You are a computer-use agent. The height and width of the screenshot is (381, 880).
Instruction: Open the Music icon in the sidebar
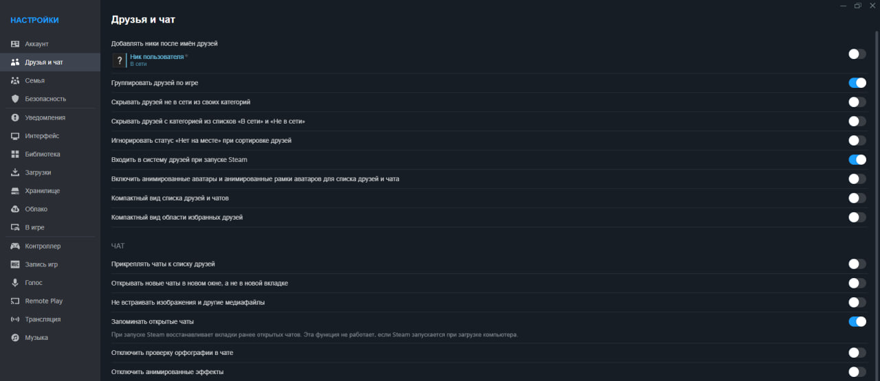pos(15,338)
